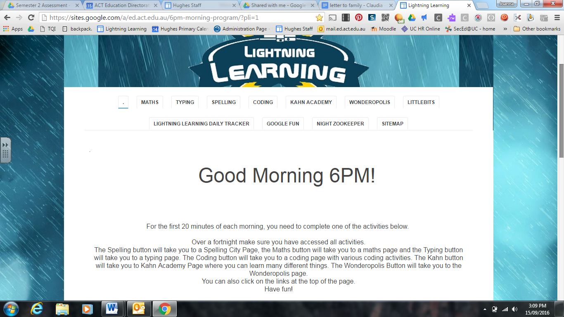This screenshot has height=317, width=564.
Task: Open the SITEMAP page menu item
Action: click(x=393, y=123)
